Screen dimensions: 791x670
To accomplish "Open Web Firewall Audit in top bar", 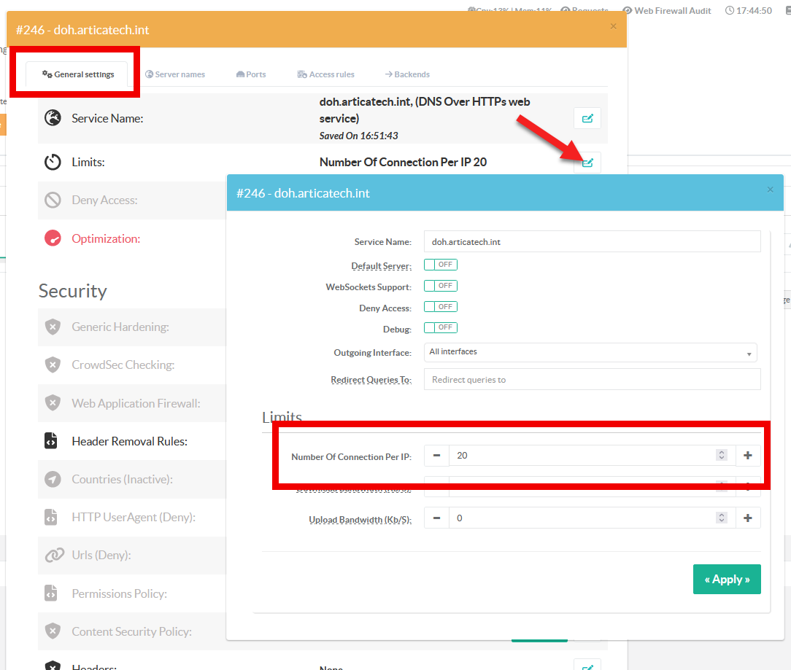I will point(668,11).
